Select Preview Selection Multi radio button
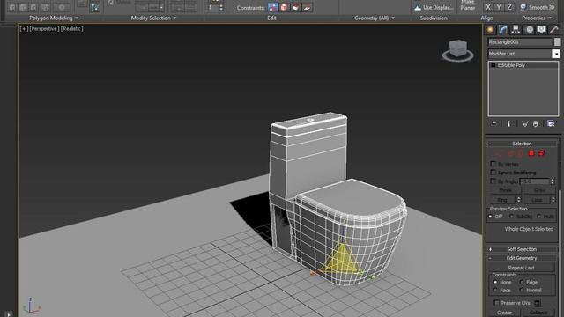The height and width of the screenshot is (317, 564). pyautogui.click(x=538, y=217)
